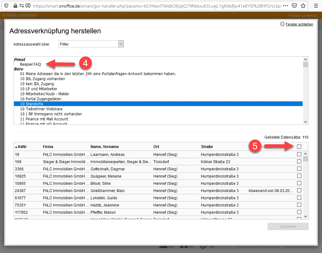Open the page actions three-dot menu
The image size is (322, 253).
point(285,6)
